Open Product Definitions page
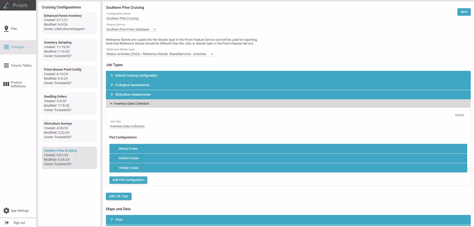 (x=18, y=84)
